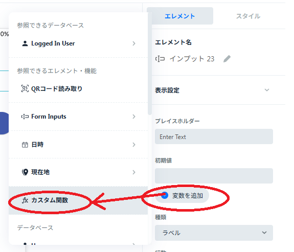Open the 種類 dropdown showing ラベル
Viewport: 294px width, 252px height.
coord(214,233)
